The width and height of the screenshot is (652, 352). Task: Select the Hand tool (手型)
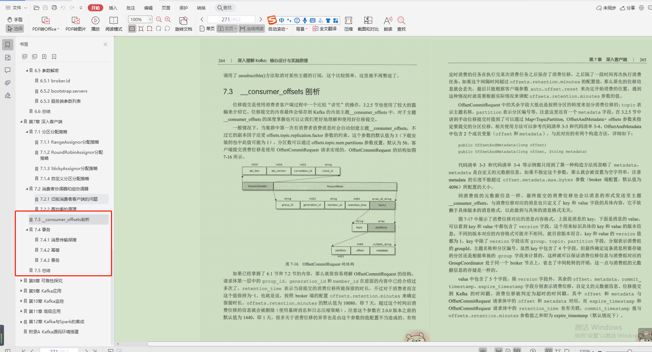pos(15,19)
